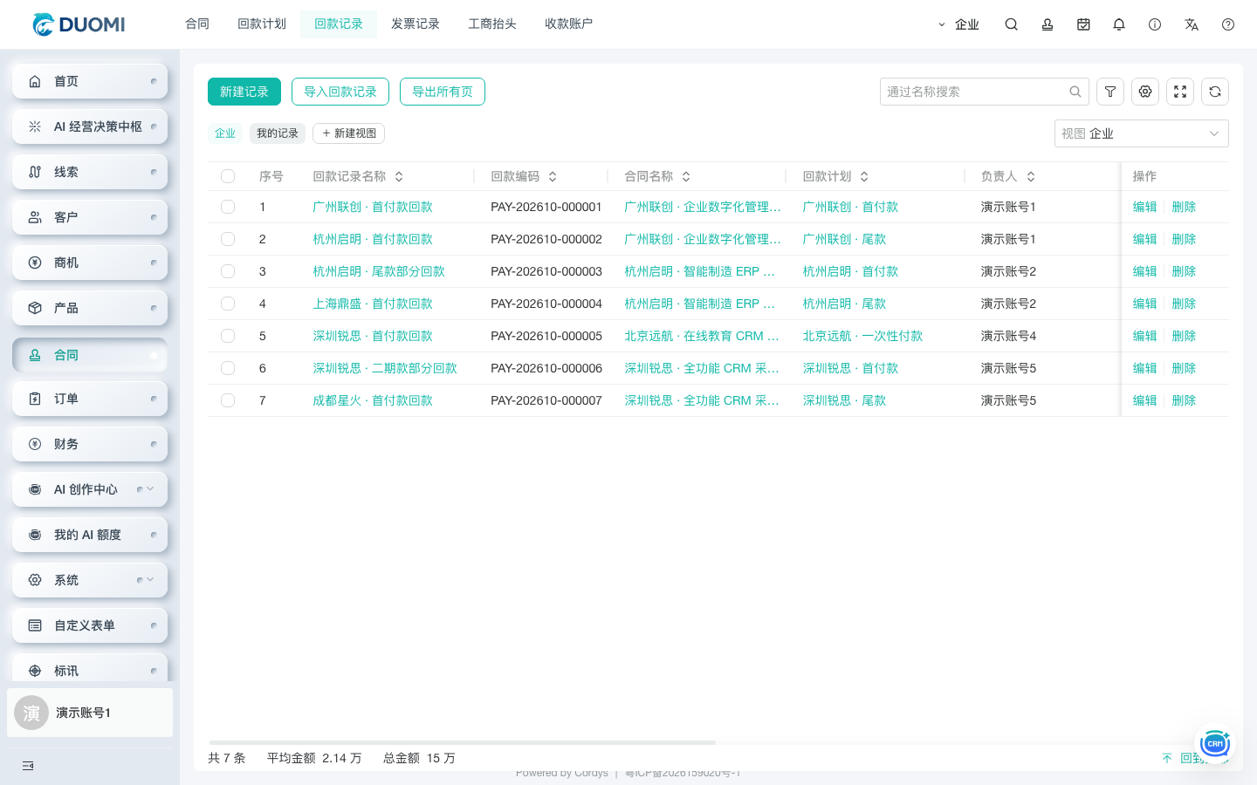The width and height of the screenshot is (1257, 785).
Task: Open the notifications bell icon
Action: tap(1119, 24)
